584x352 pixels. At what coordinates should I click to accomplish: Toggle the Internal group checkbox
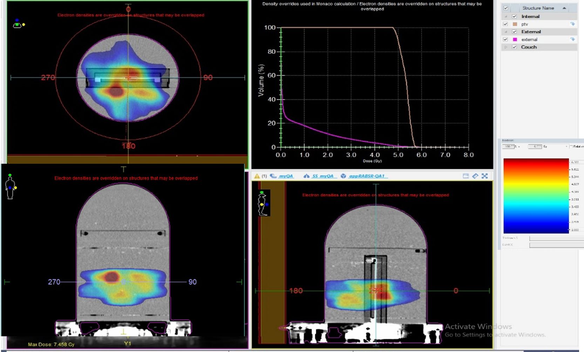[514, 16]
